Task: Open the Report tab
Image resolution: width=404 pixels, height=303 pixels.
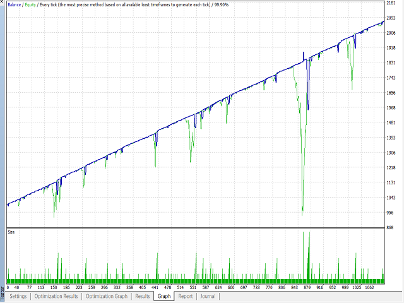Action: (185, 296)
